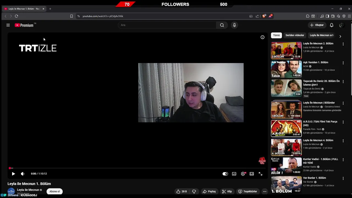Open options for Aşk Yeniden 1. Bölüm
This screenshot has width=352, height=198.
click(343, 63)
